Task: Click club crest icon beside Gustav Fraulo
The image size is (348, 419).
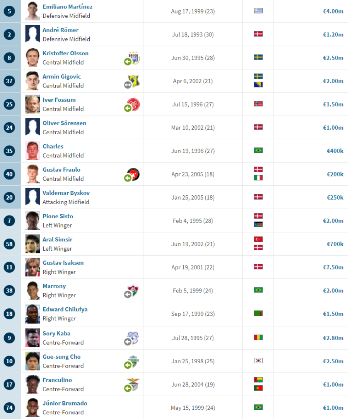Action: (x=134, y=174)
